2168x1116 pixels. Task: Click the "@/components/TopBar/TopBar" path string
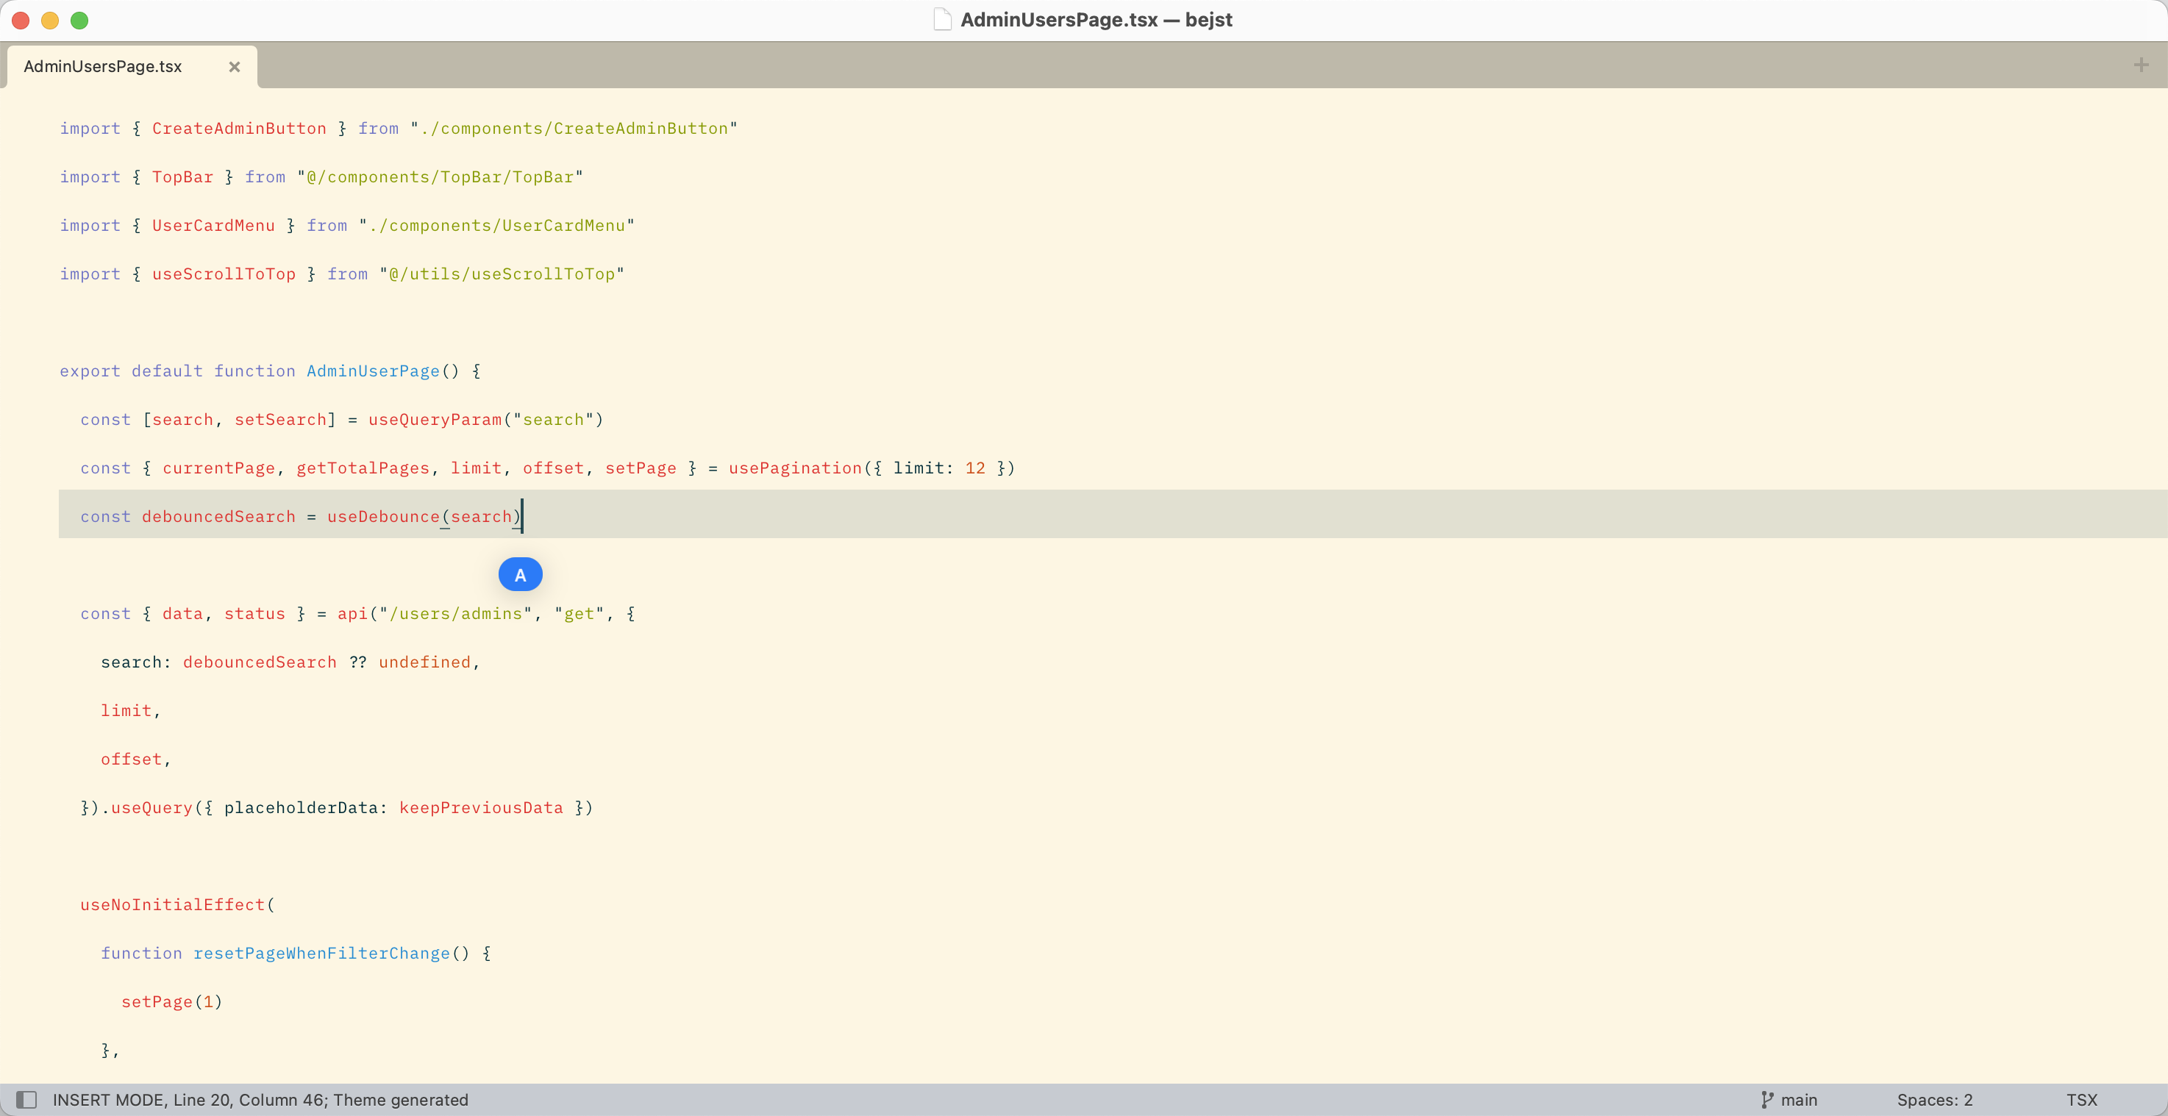pos(439,176)
